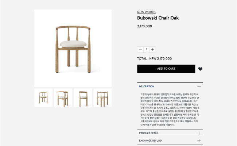Show the back-view chair thumbnail

pos(102,98)
